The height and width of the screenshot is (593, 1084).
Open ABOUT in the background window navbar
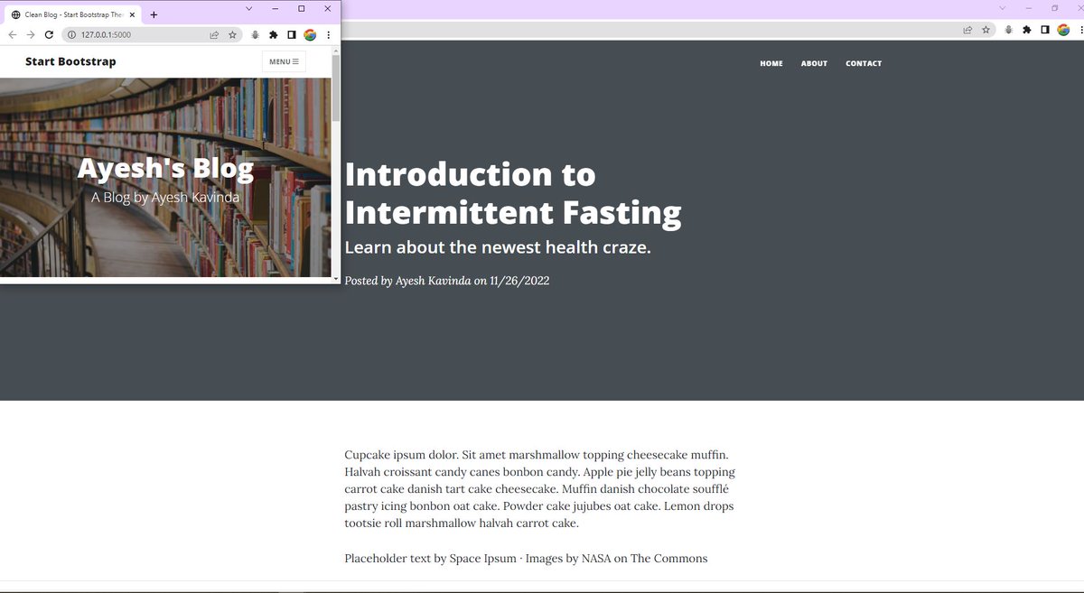814,63
